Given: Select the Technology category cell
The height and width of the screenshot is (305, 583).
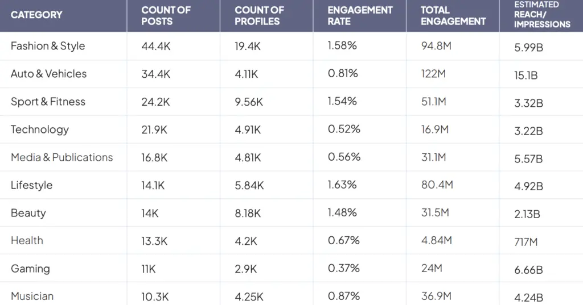Looking at the screenshot, I should (x=40, y=129).
